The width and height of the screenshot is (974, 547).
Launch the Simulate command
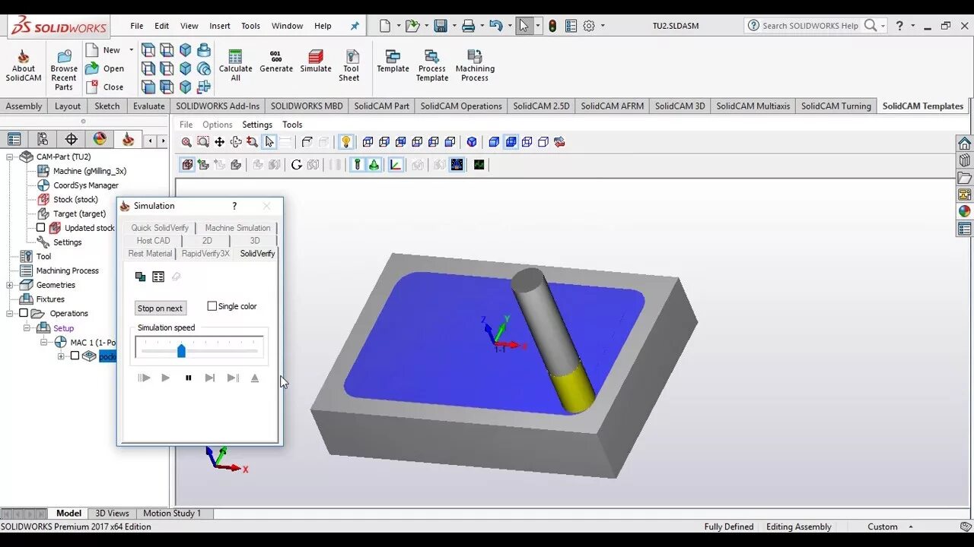316,62
